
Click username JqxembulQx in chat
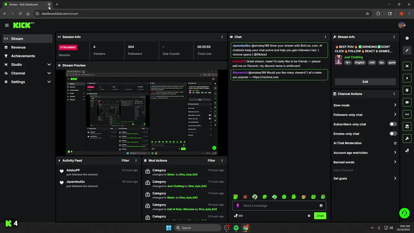click(x=241, y=46)
